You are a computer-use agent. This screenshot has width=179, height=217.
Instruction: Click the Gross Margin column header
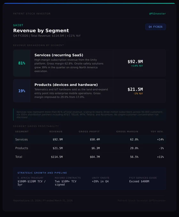tap(127, 131)
